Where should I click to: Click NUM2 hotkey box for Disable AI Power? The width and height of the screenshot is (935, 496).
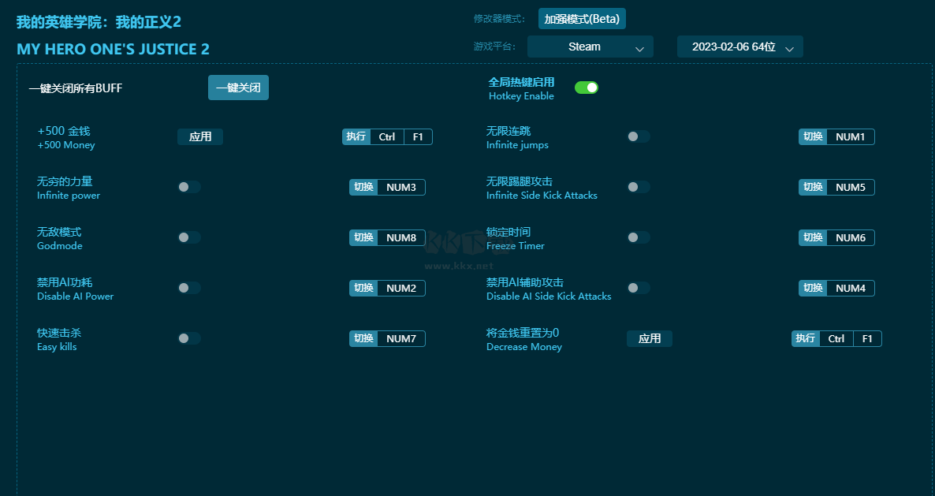click(x=401, y=288)
